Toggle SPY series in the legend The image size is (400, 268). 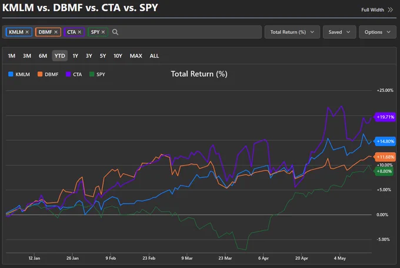pos(97,74)
